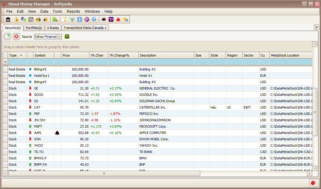Click the blue square icon beside Hotel Eur1

30,76
